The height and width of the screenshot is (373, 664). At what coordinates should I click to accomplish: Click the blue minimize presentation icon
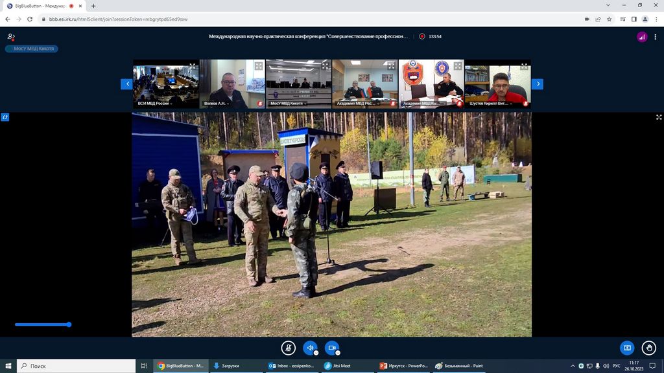pyautogui.click(x=5, y=117)
